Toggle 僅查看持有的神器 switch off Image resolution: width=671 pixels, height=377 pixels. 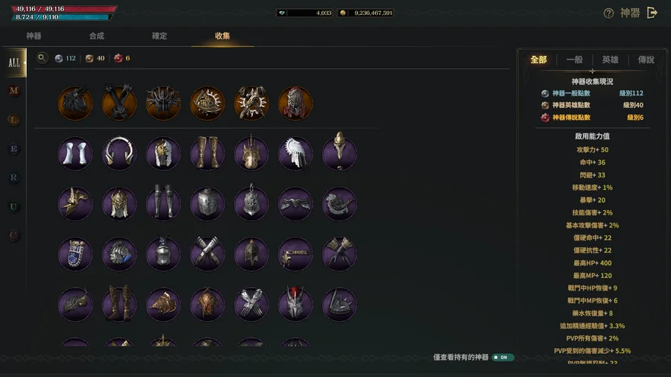tap(503, 358)
